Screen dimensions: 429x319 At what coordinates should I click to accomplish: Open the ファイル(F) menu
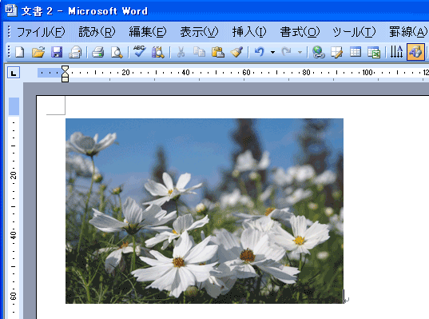point(41,32)
